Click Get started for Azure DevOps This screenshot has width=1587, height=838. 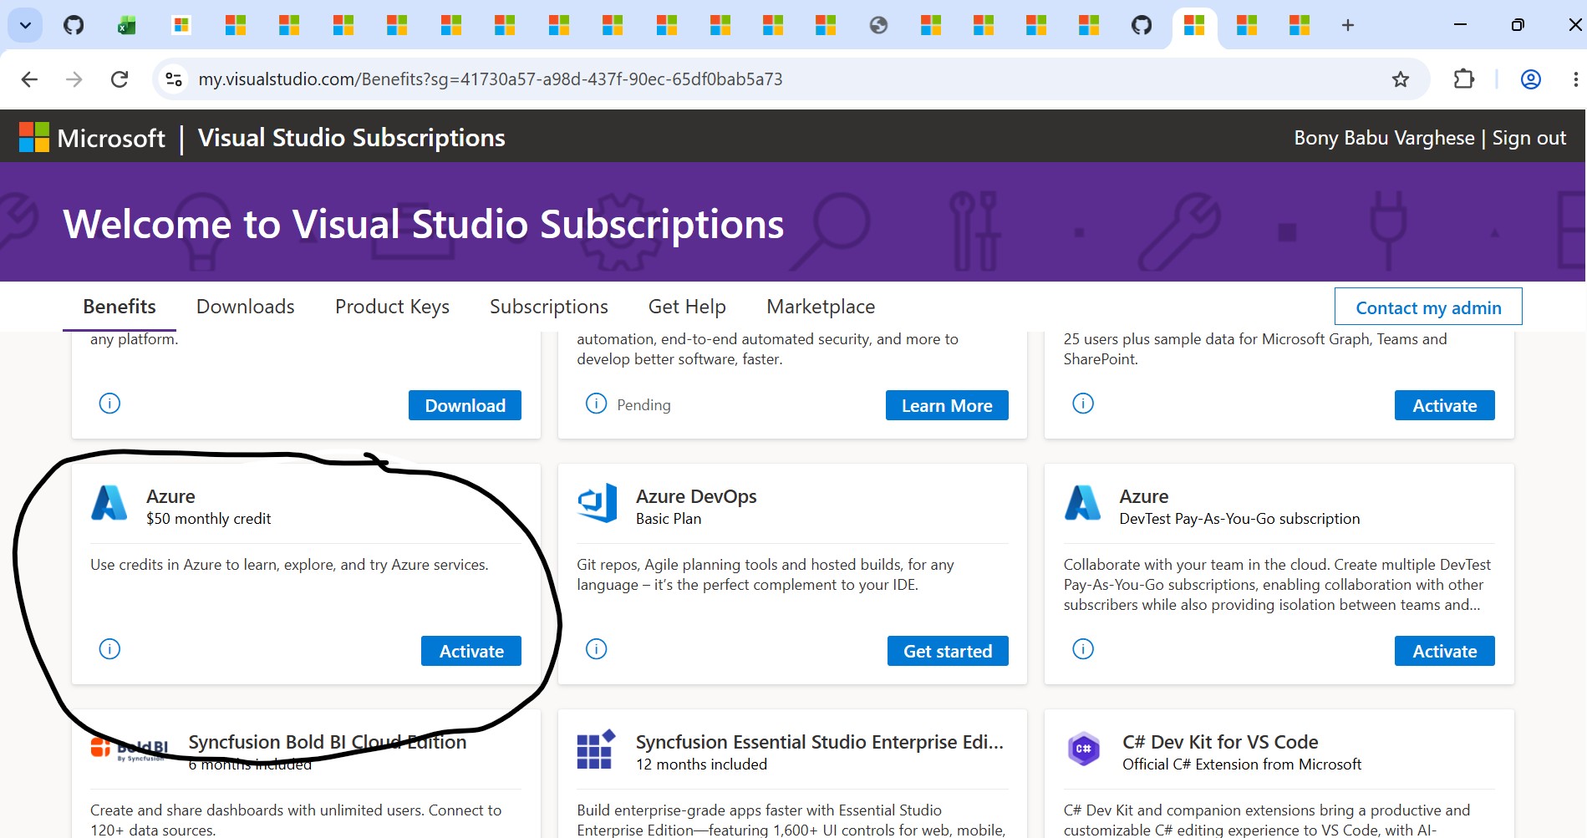pos(948,651)
